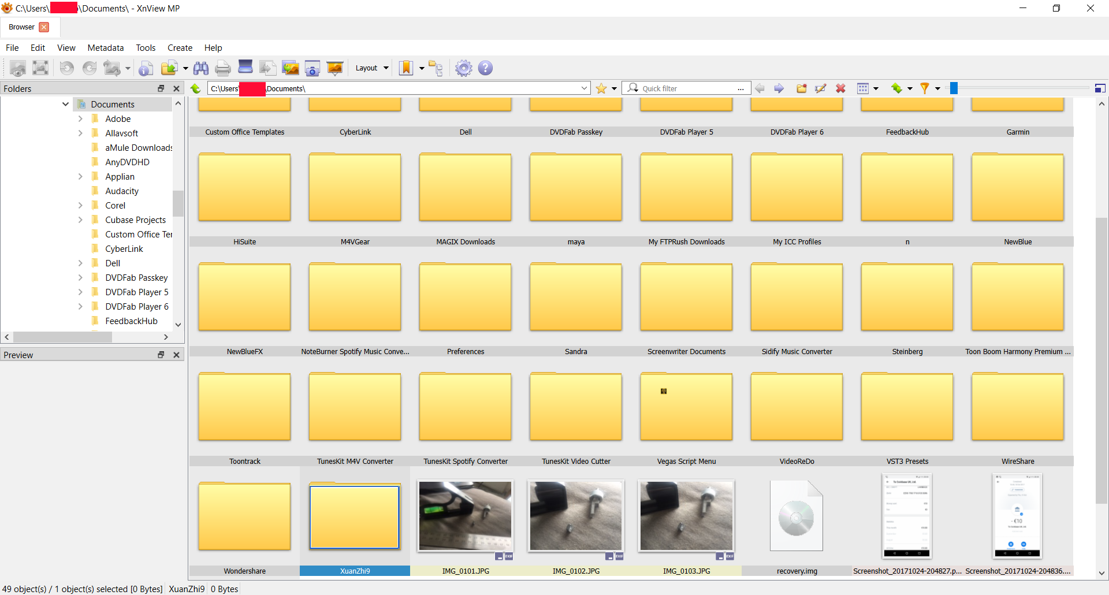
Task: Expand the Adobe folder in tree
Action: (x=80, y=119)
